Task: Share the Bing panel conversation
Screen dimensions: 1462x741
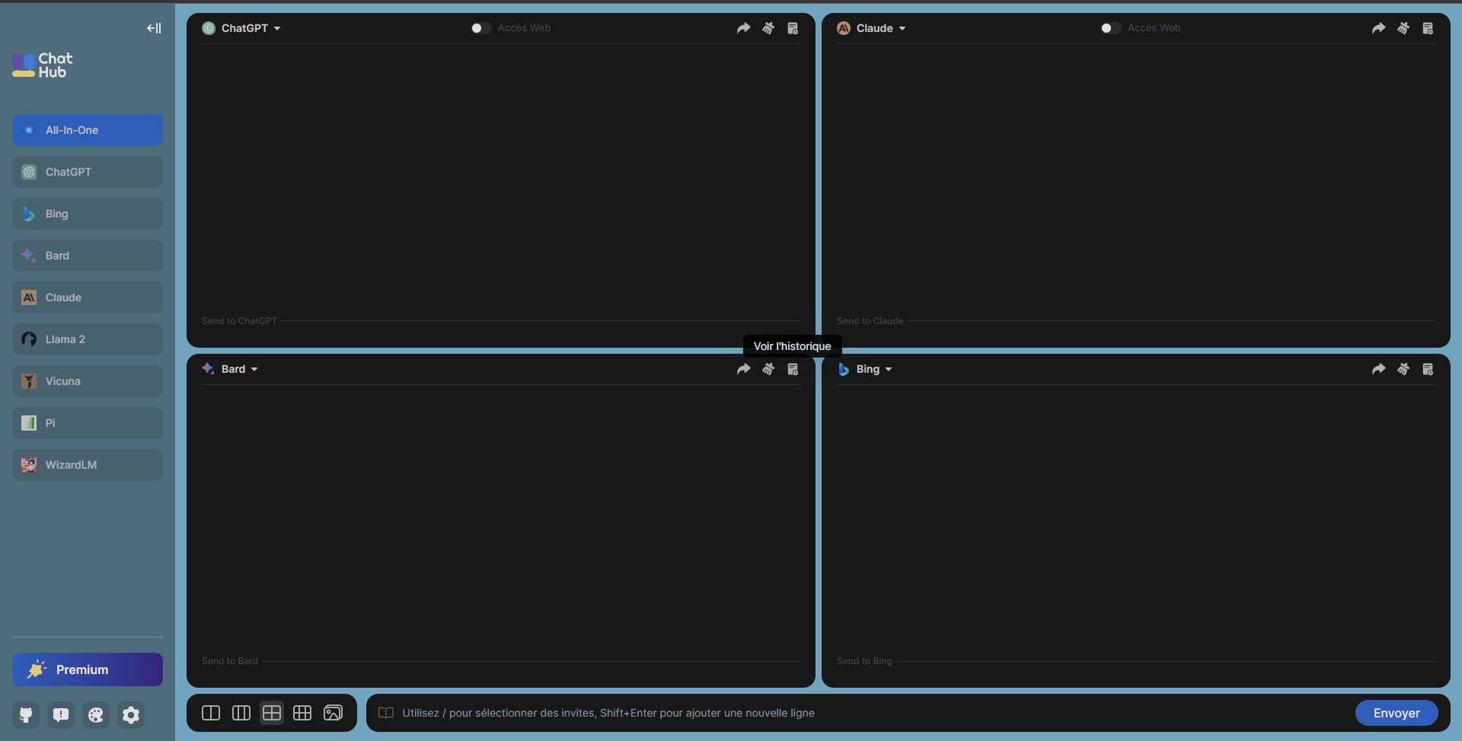Action: (1379, 369)
